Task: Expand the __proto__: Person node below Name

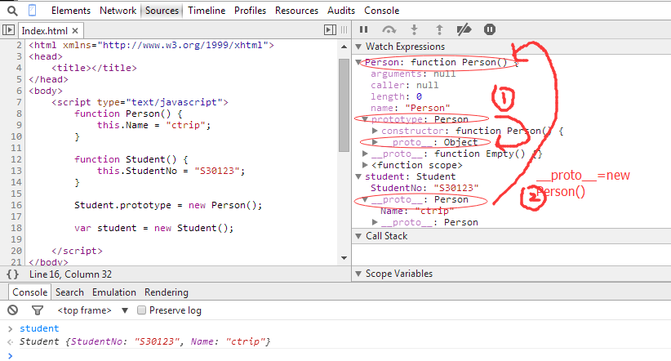Action: coord(375,222)
